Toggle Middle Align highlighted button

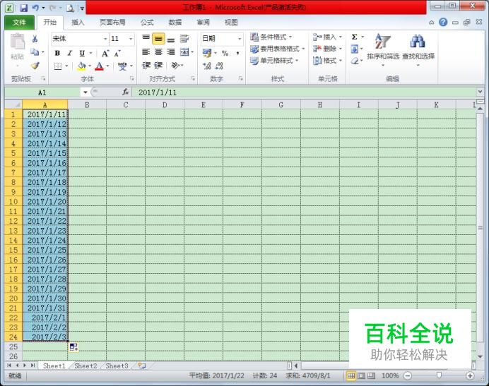point(158,39)
